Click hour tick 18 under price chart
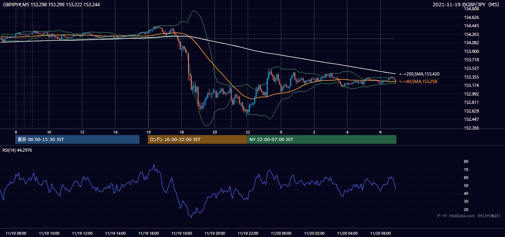Image resolution: width=505 pixels, height=237 pixels. point(182,132)
